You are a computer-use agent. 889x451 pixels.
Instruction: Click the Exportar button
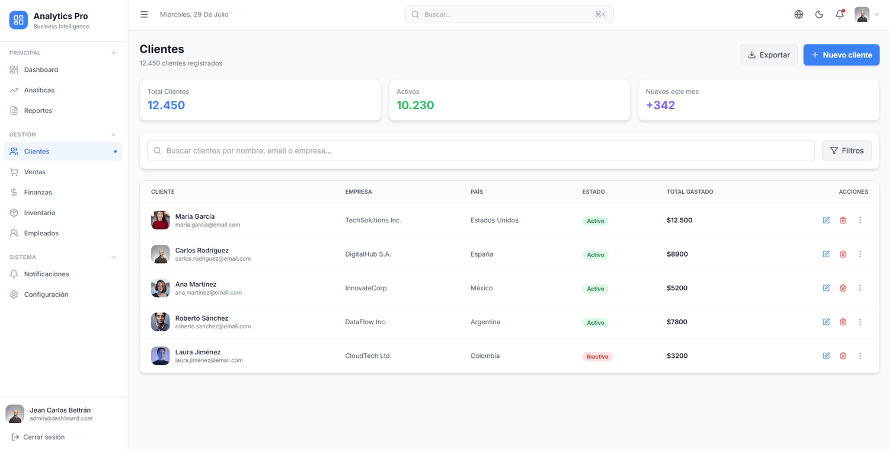point(769,55)
